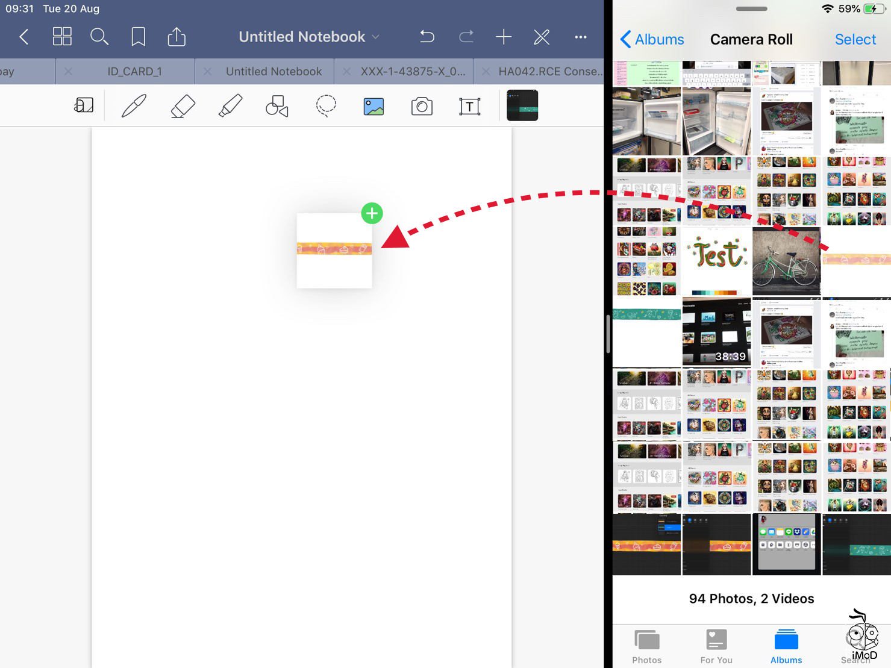Image resolution: width=891 pixels, height=668 pixels.
Task: Open the green bicycle photo thumbnail
Action: [786, 261]
